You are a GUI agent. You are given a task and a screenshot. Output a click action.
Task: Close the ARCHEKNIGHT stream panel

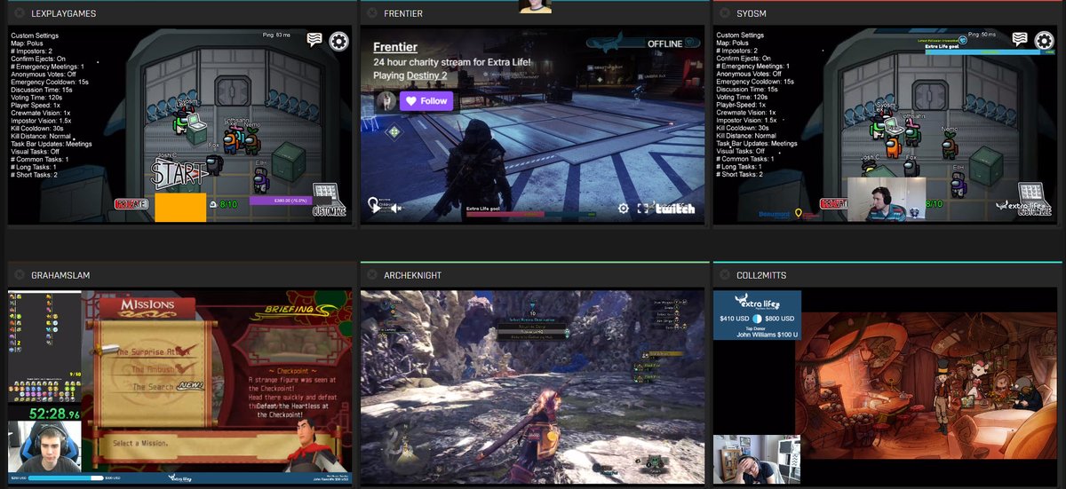371,275
